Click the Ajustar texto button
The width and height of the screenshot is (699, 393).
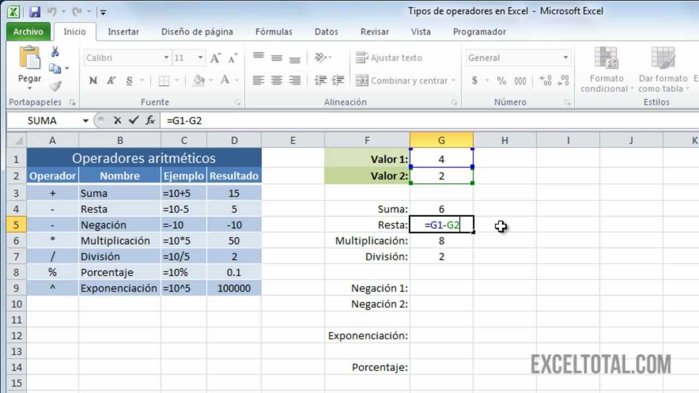[389, 58]
